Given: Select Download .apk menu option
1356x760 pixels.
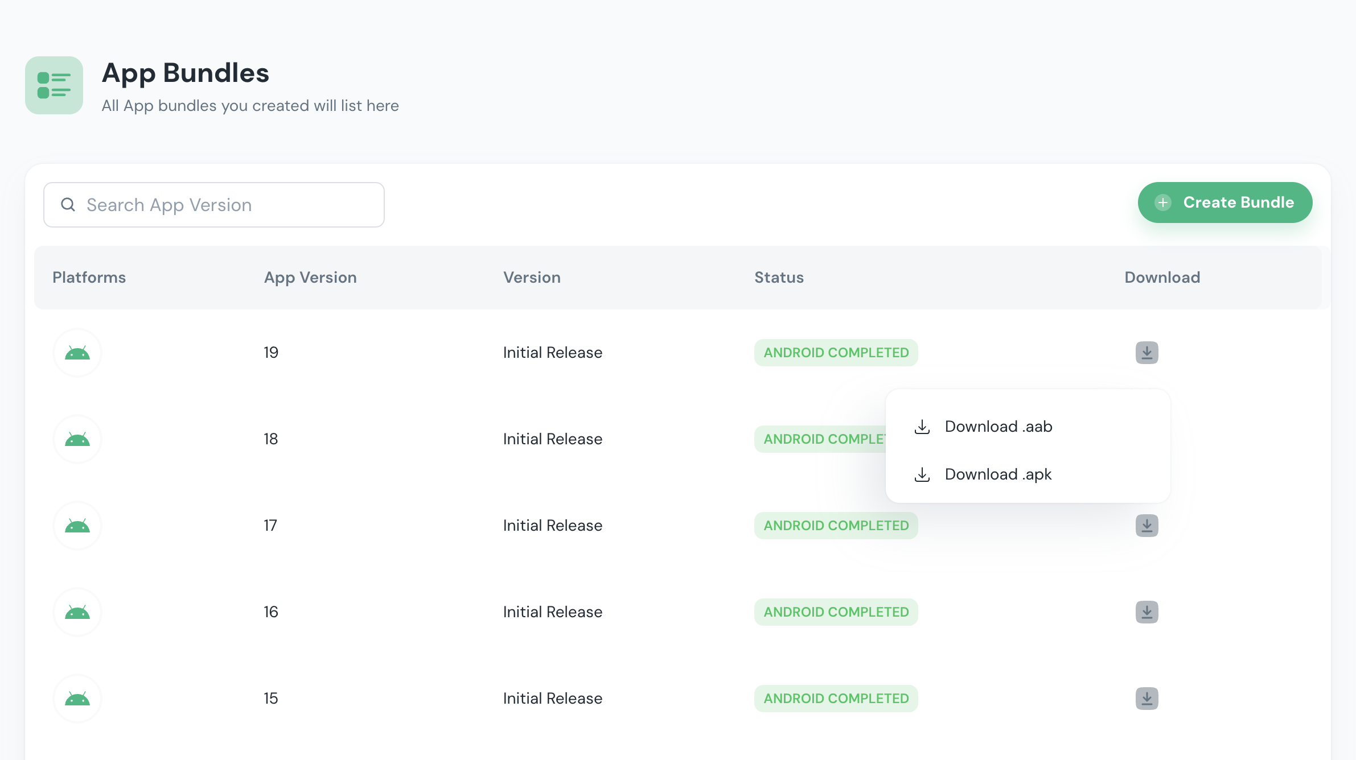Looking at the screenshot, I should point(998,474).
